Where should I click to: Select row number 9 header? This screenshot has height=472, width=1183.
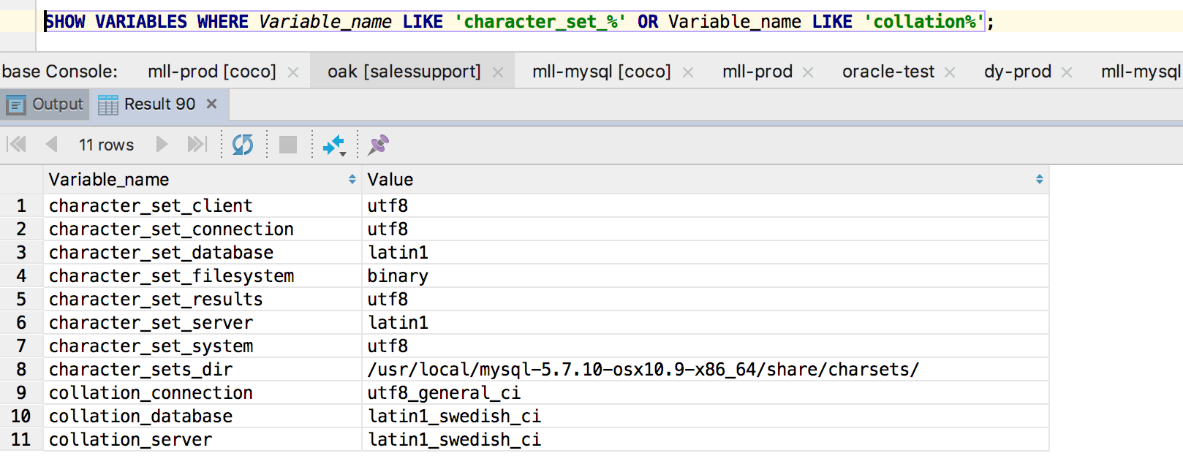click(21, 393)
